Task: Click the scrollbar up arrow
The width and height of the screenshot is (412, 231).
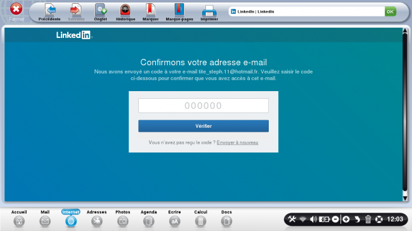Action: pos(405,31)
